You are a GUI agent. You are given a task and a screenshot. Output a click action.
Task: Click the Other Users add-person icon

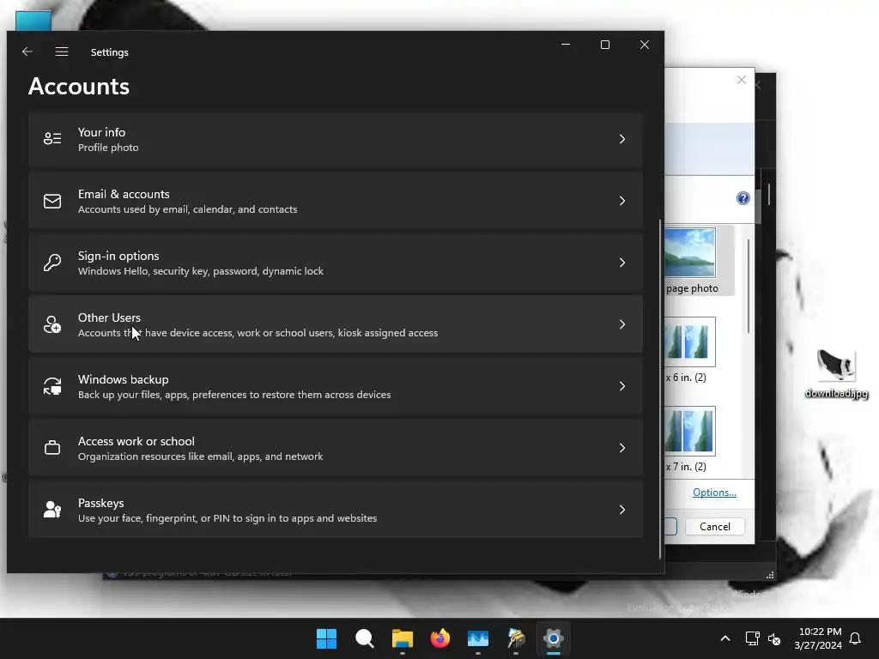coord(52,324)
